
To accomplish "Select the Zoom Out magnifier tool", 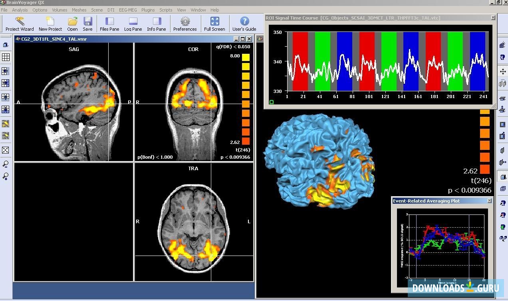I will (6, 163).
